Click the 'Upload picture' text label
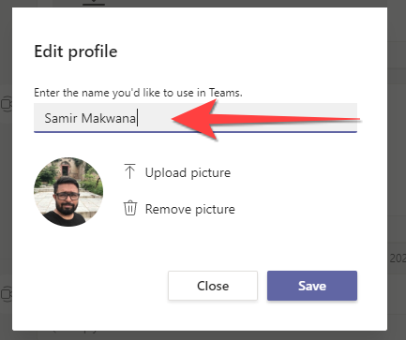Screen dimensions: 406x340 pyautogui.click(x=188, y=172)
